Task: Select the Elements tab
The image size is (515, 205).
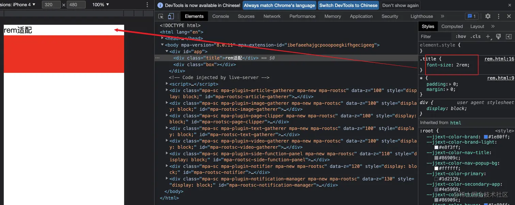Action: [194, 16]
